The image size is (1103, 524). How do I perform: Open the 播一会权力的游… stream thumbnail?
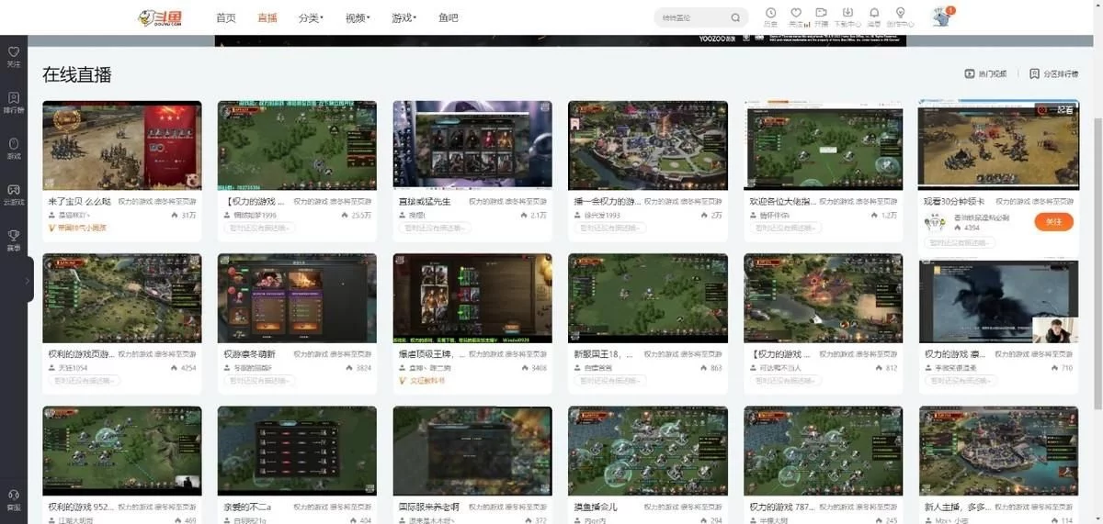648,145
